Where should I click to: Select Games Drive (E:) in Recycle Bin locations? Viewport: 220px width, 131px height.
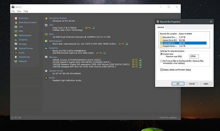click(x=183, y=40)
